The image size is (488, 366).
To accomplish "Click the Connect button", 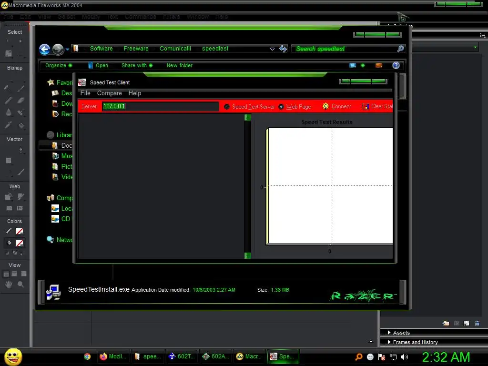I will [x=336, y=106].
